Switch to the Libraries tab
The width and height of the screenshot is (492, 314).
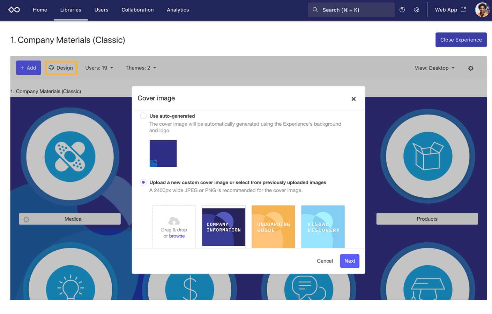tap(70, 10)
